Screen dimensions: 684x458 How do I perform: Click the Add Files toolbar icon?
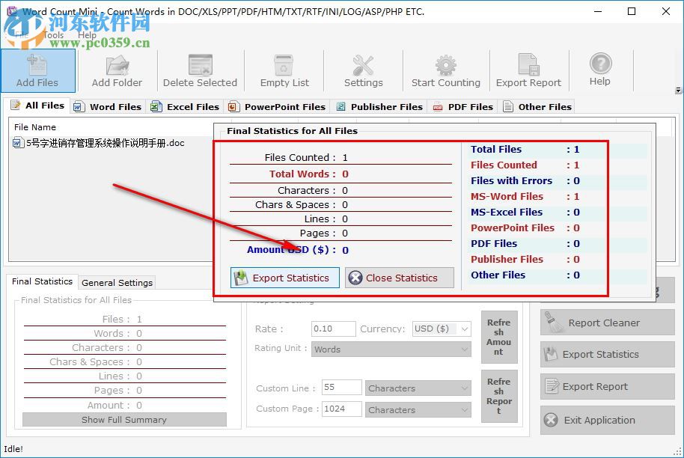coord(37,64)
